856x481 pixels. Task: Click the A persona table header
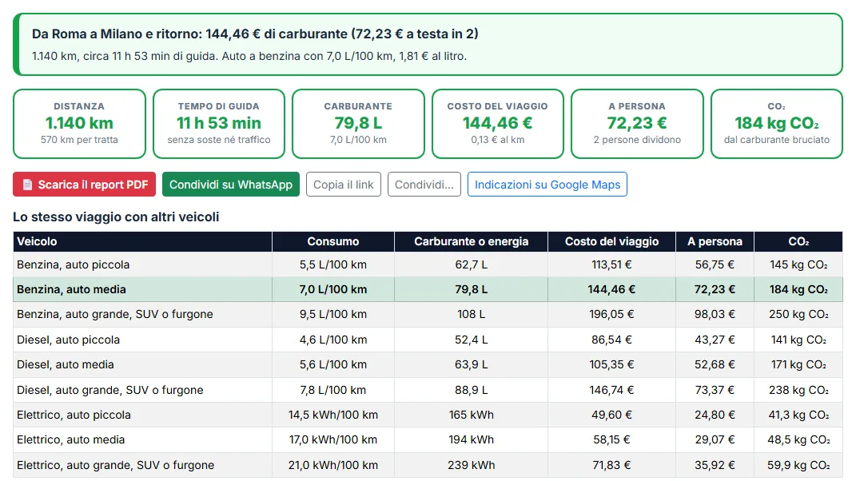point(715,241)
